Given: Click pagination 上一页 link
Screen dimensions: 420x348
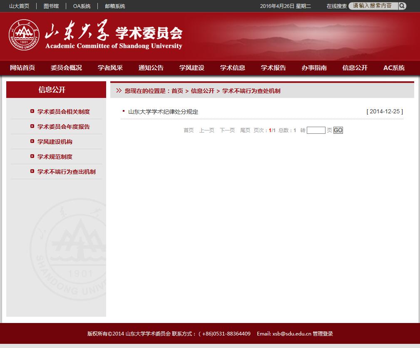Looking at the screenshot, I should click(206, 130).
